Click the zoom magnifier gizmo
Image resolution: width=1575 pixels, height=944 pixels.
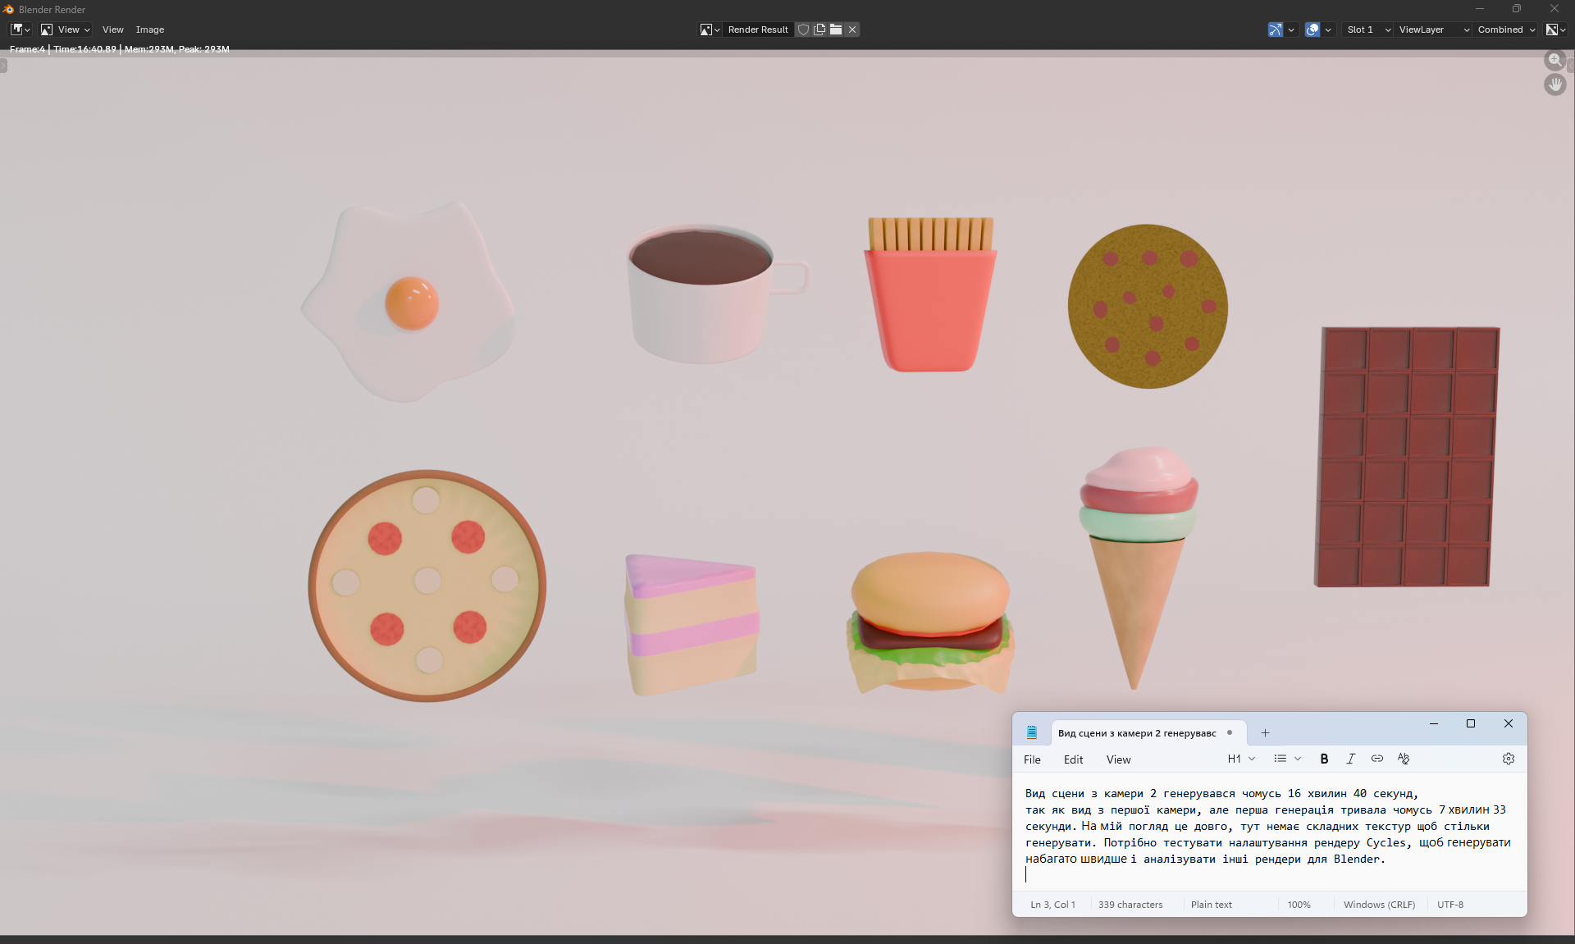pos(1554,60)
